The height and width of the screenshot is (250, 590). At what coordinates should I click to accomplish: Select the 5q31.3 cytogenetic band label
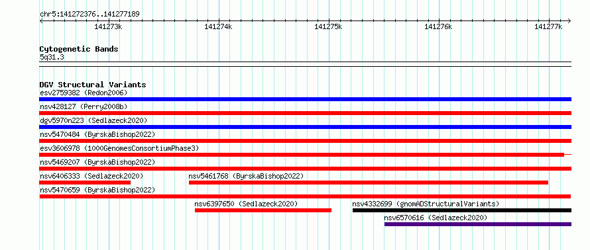point(52,58)
